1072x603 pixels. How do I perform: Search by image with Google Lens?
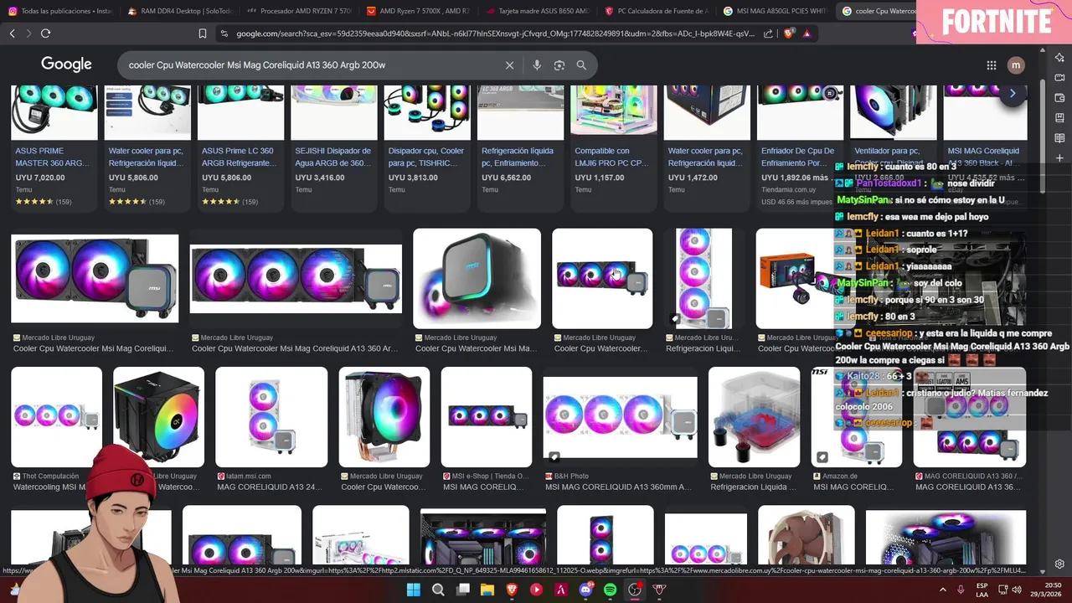pos(559,65)
